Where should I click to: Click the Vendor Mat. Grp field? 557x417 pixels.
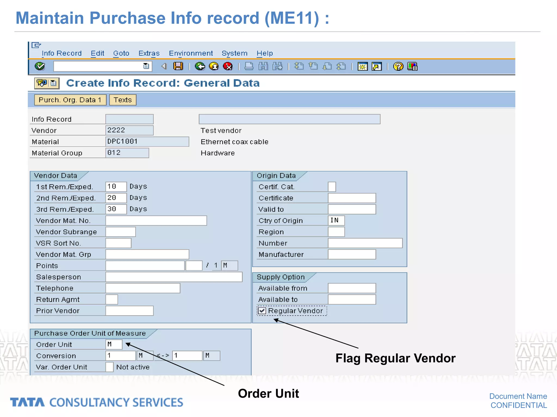pos(147,254)
